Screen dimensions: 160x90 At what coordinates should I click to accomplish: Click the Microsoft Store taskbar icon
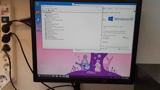tap(57, 76)
